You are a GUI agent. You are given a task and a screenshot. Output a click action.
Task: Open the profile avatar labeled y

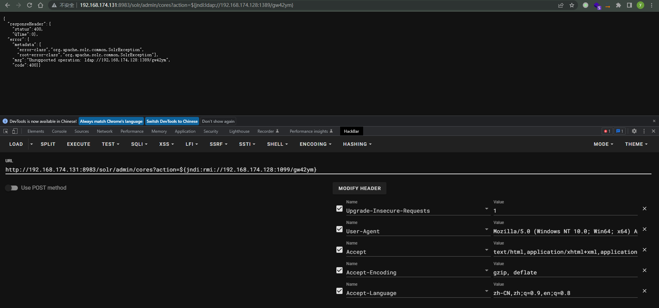(640, 5)
